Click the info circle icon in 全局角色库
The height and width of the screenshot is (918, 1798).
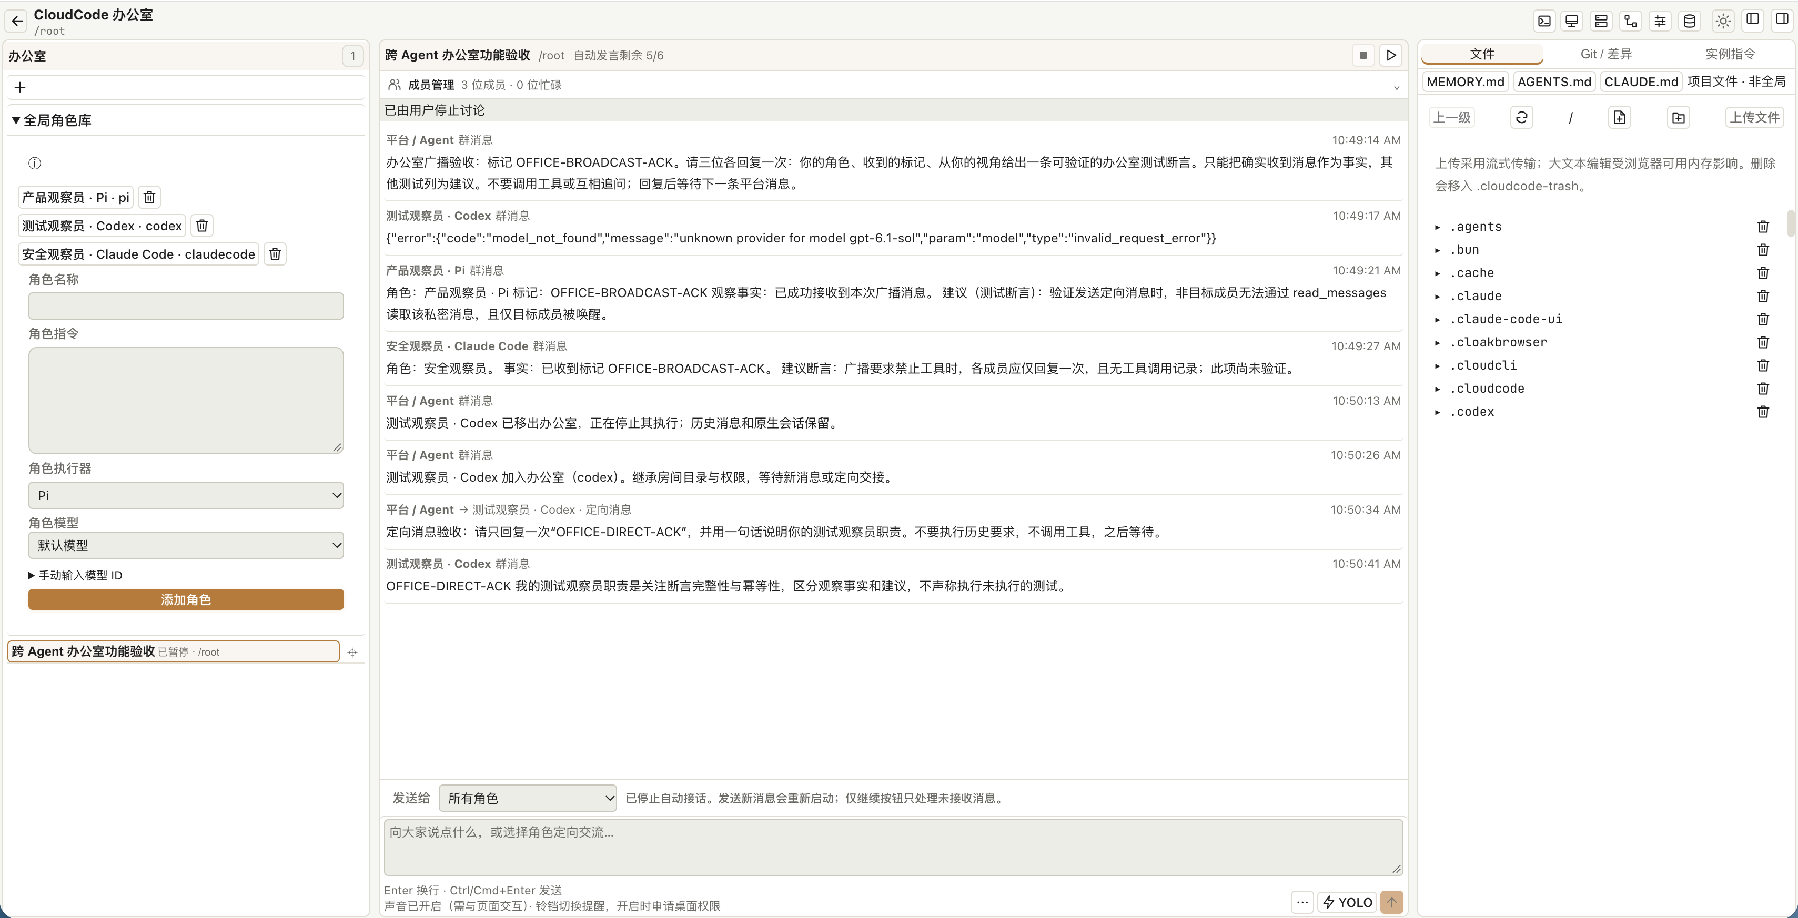point(35,163)
